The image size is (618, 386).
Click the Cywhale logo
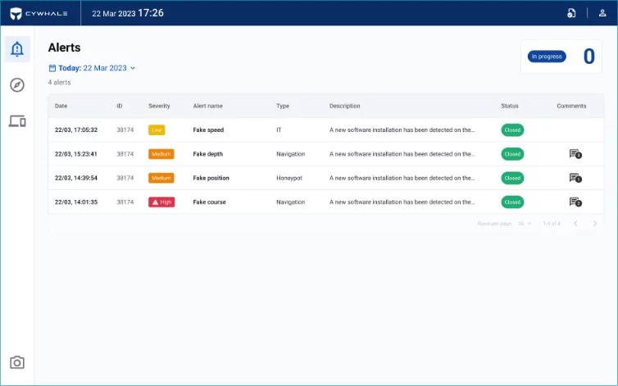40,13
